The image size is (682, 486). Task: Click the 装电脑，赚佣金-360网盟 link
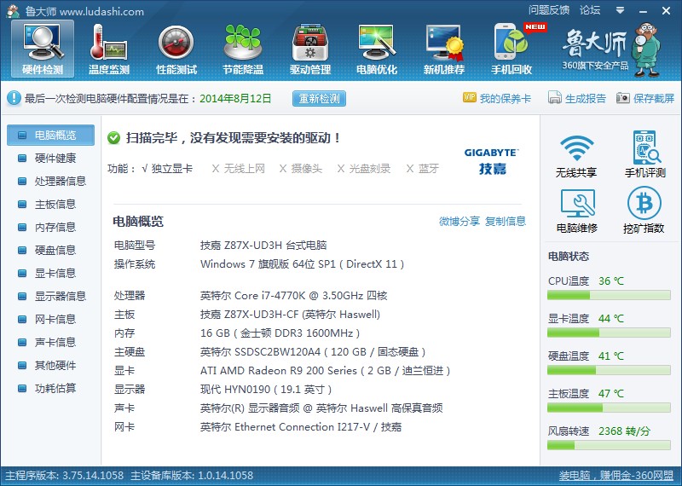616,476
